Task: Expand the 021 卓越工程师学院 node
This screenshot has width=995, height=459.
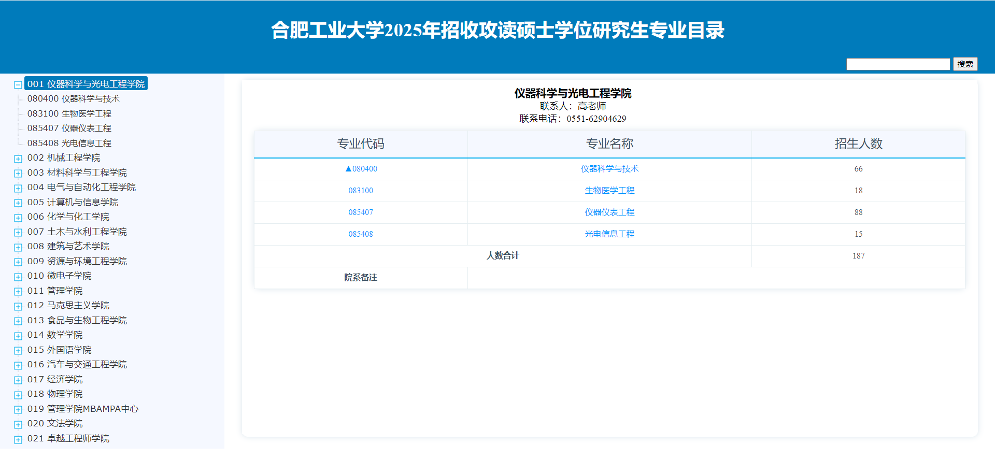Action: point(18,439)
